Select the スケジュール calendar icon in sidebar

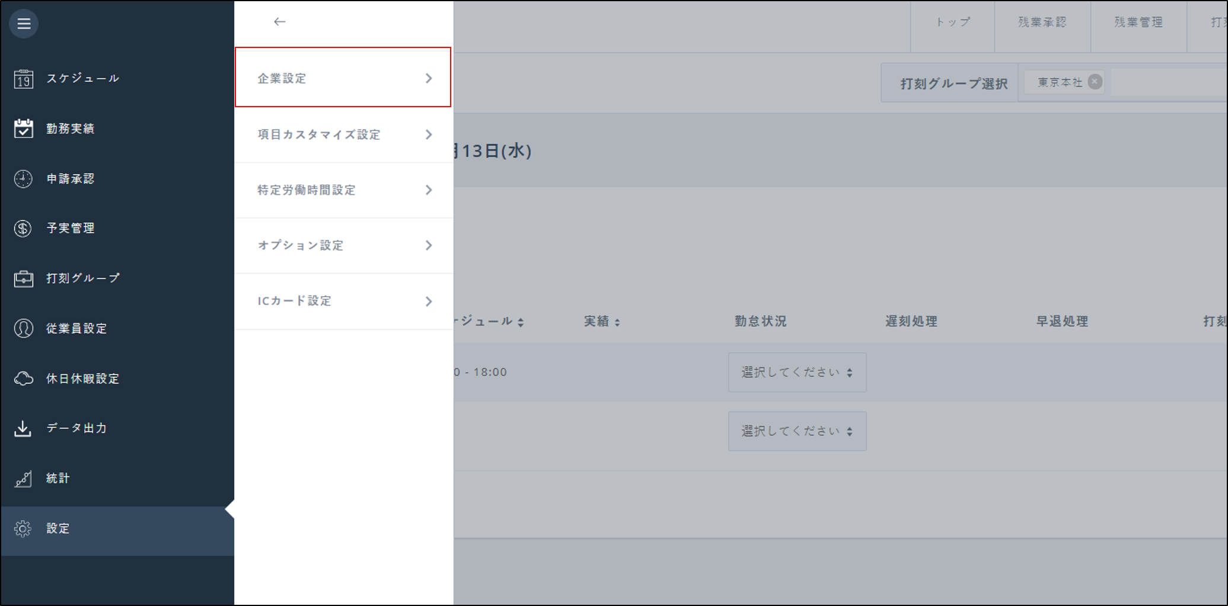point(23,78)
